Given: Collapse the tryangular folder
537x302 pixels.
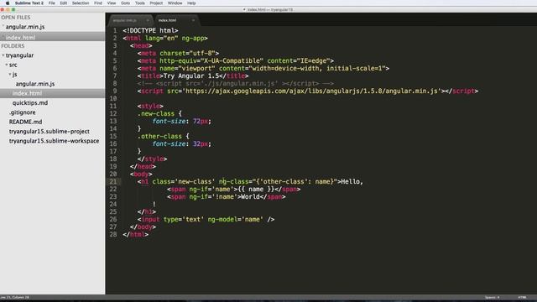Looking at the screenshot, I should coord(3,55).
